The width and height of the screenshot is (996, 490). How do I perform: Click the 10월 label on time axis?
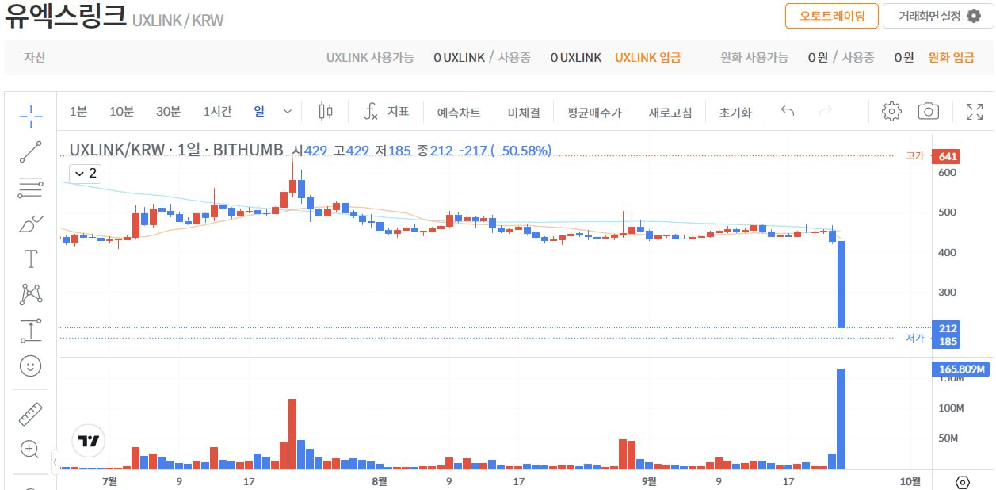click(911, 481)
